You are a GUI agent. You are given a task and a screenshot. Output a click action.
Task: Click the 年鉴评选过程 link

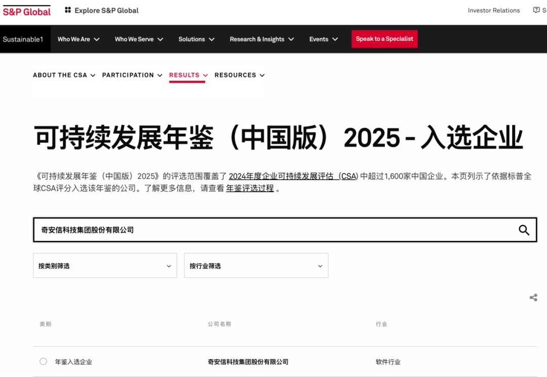250,188
